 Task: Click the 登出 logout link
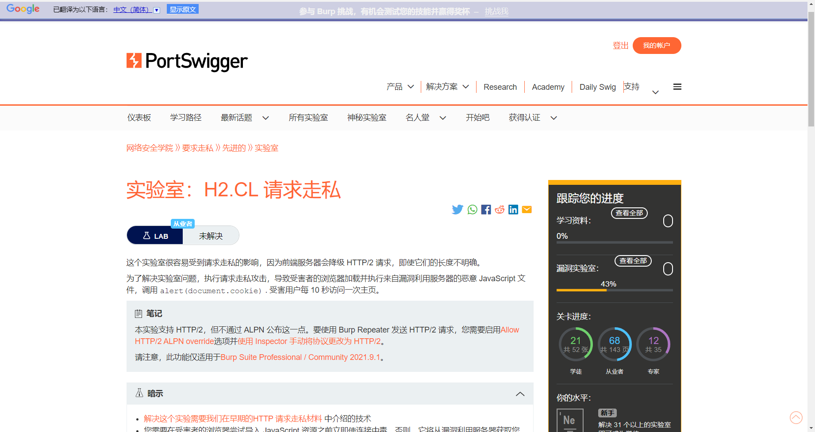tap(620, 46)
